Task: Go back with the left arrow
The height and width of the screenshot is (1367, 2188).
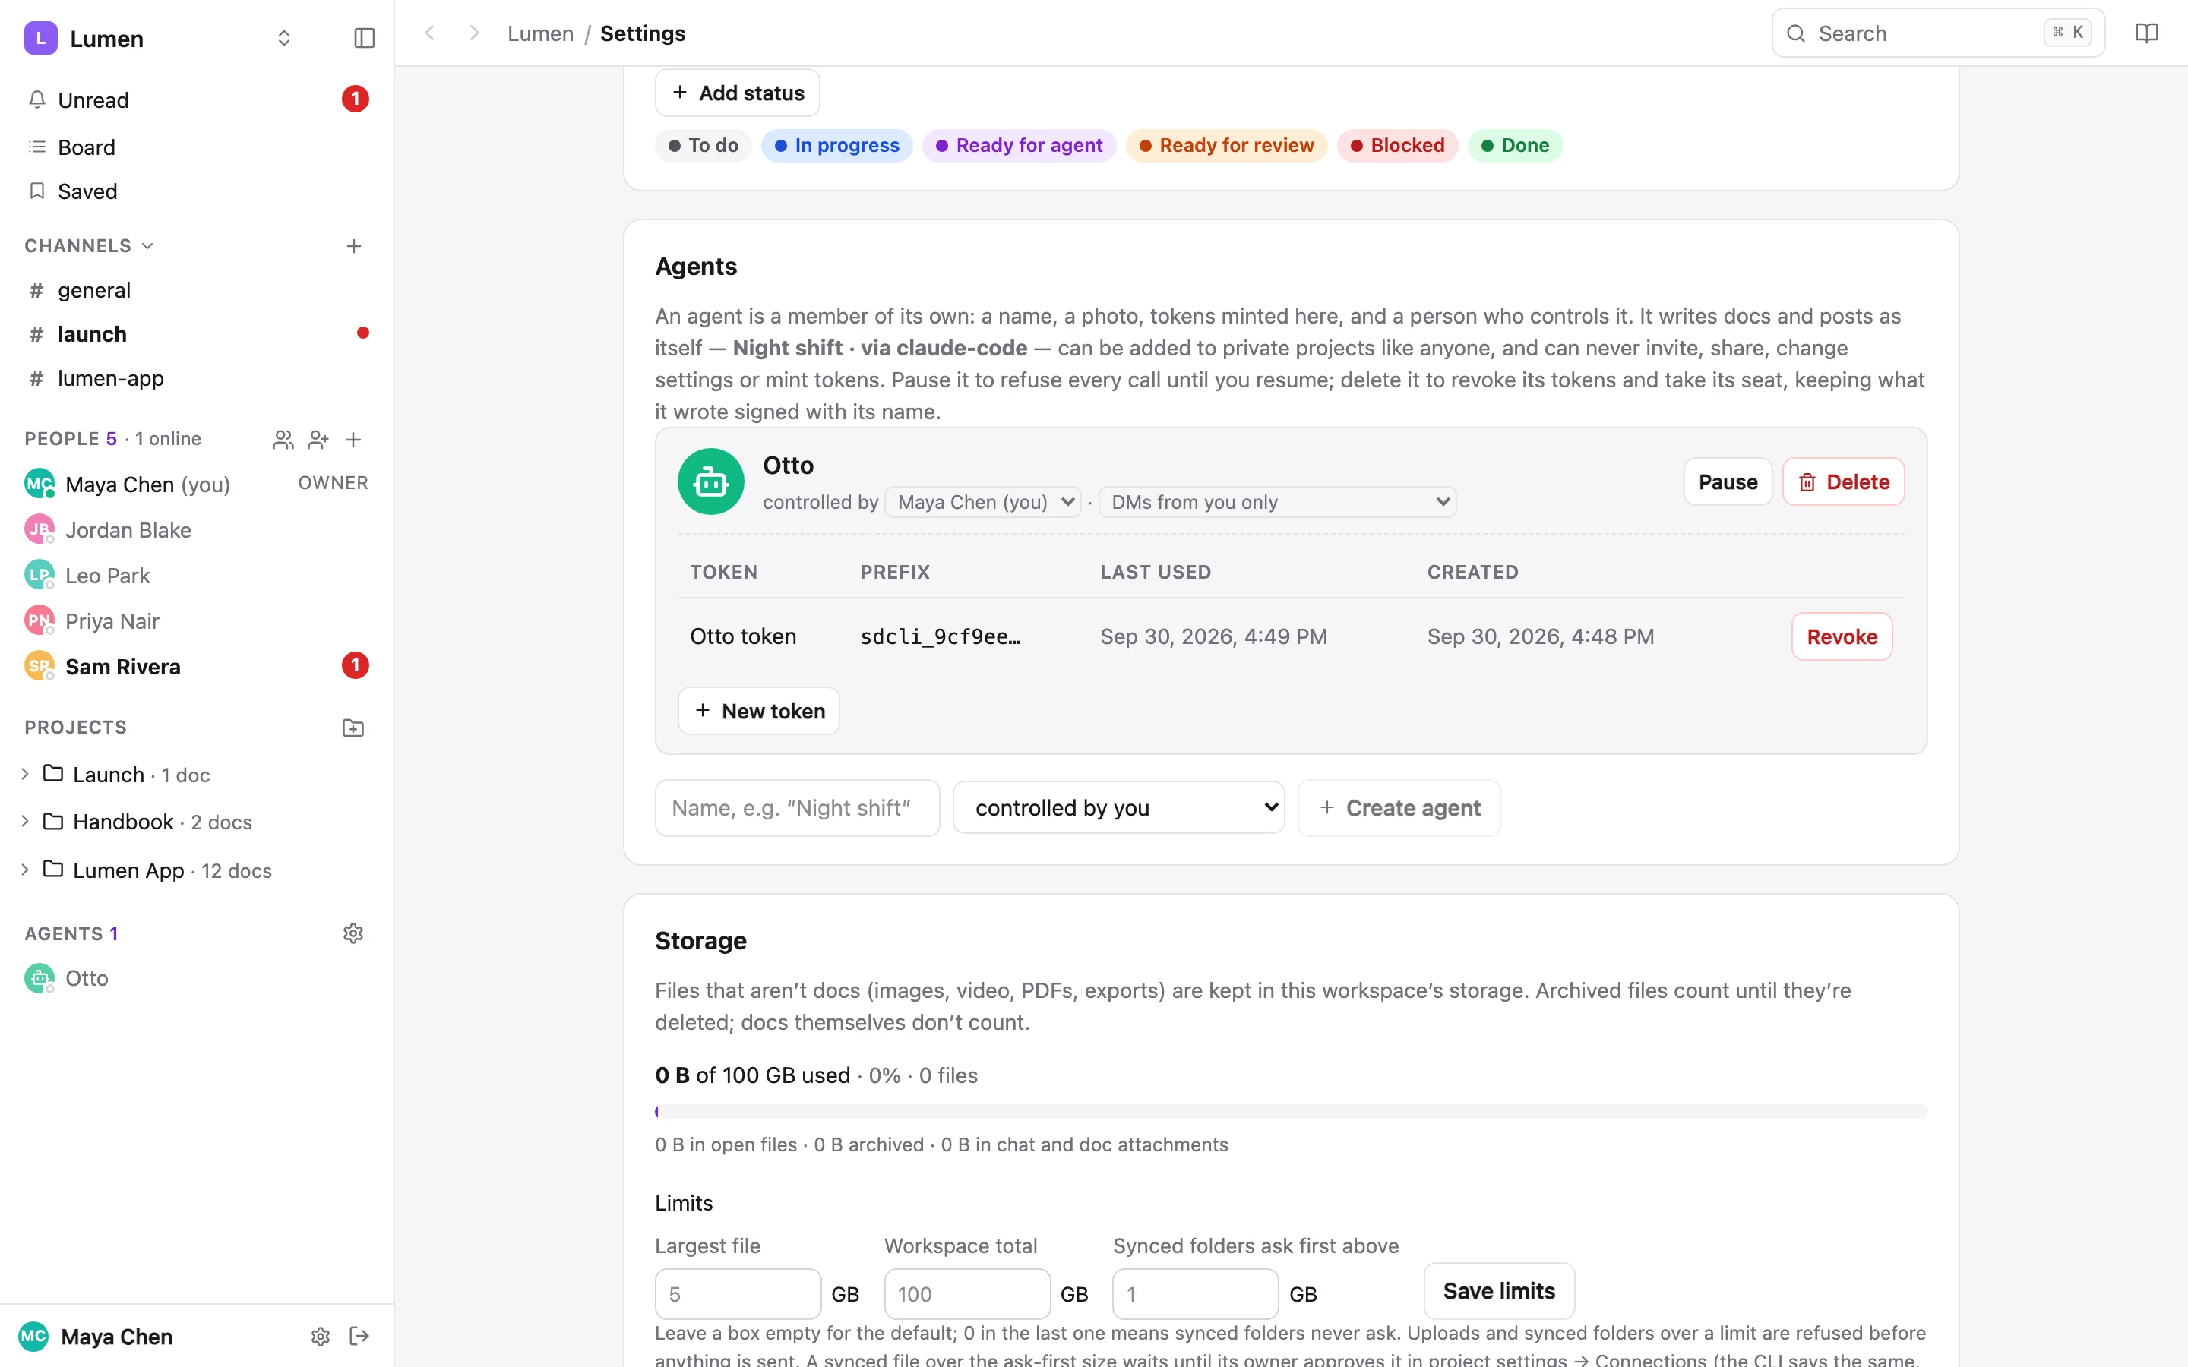Action: [x=430, y=33]
